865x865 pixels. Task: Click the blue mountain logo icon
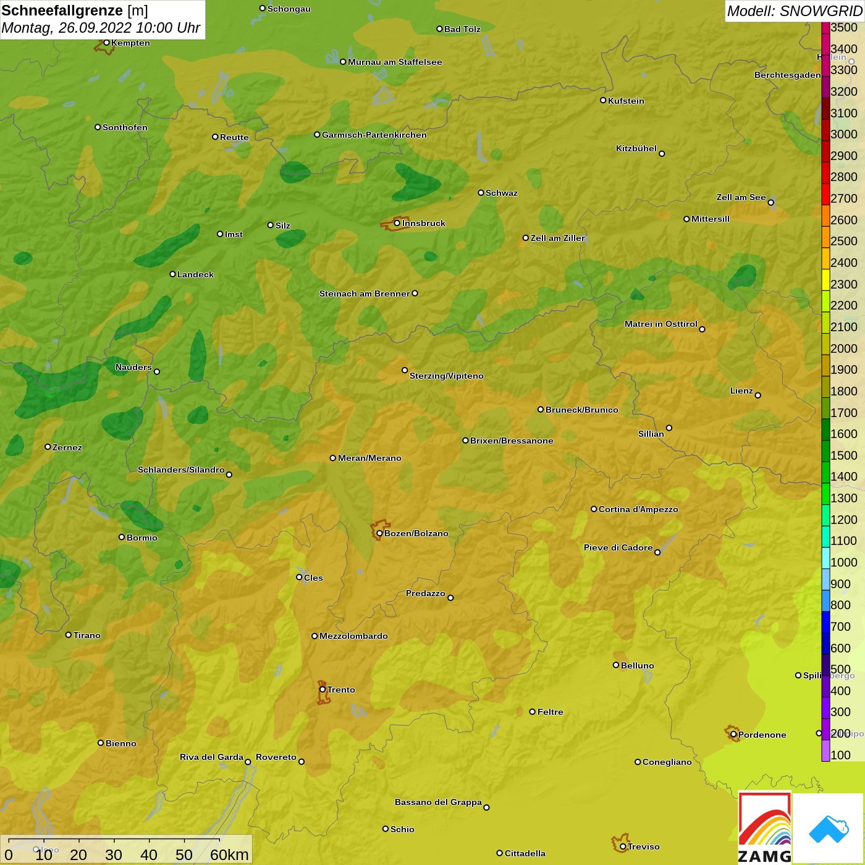(x=829, y=829)
